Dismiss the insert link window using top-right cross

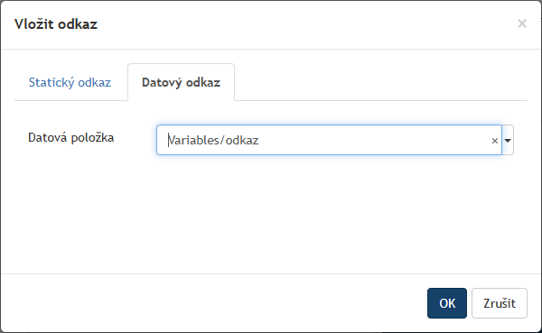522,23
